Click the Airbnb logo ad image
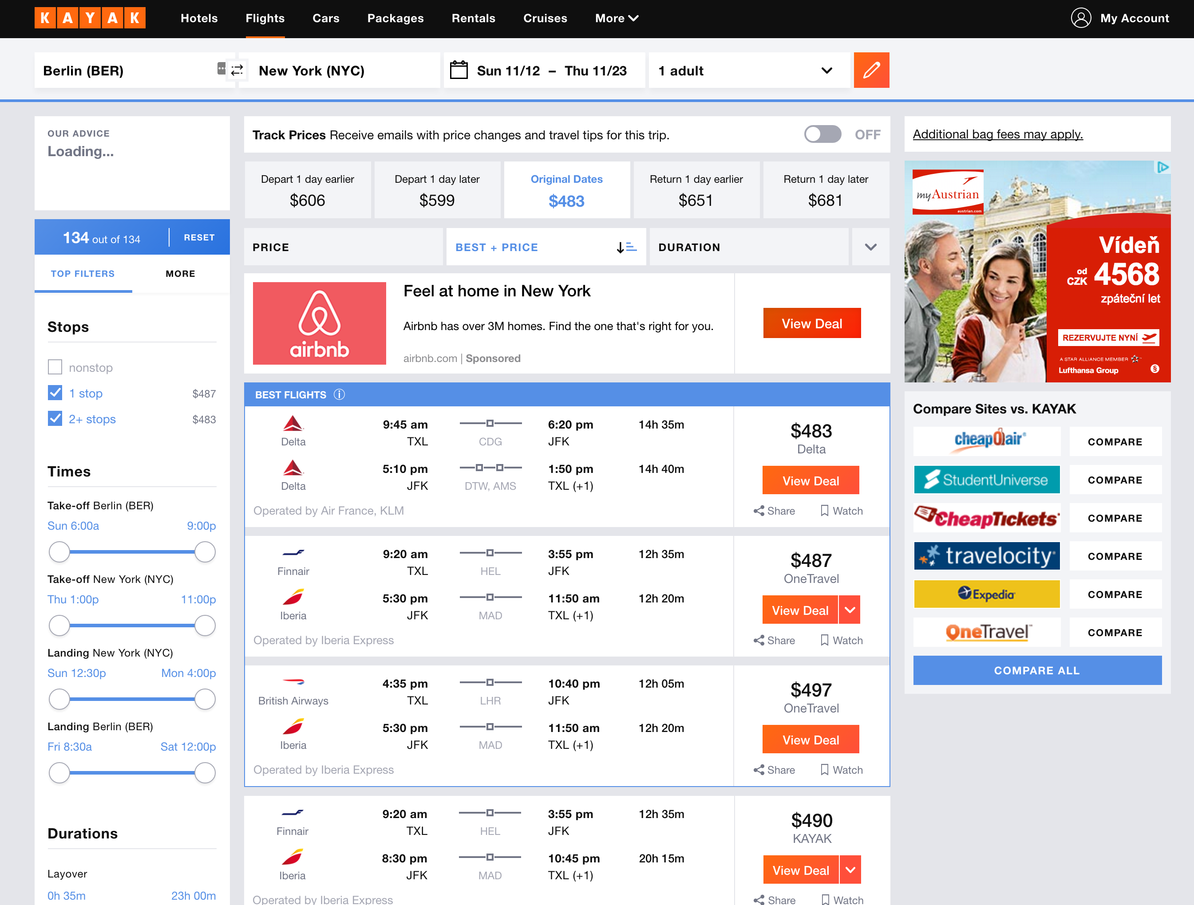The width and height of the screenshot is (1194, 905). 319,323
